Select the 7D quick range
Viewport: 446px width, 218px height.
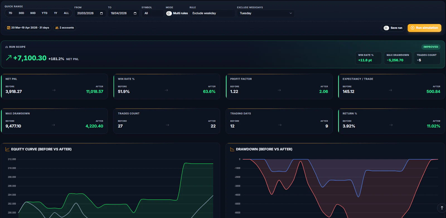pyautogui.click(x=10, y=13)
